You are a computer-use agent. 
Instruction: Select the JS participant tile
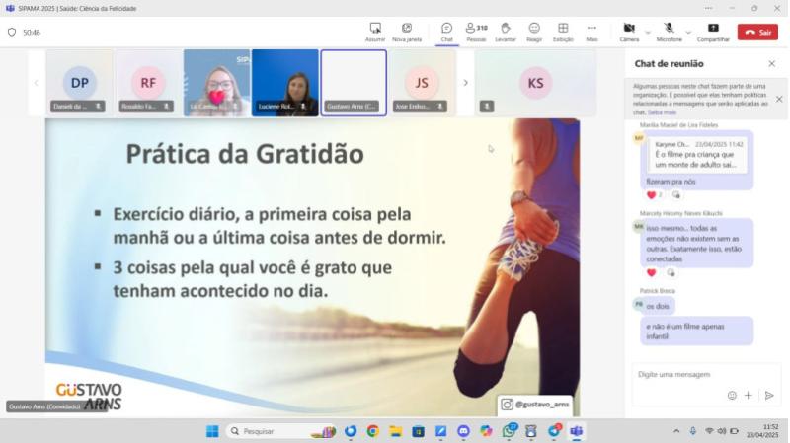(422, 83)
